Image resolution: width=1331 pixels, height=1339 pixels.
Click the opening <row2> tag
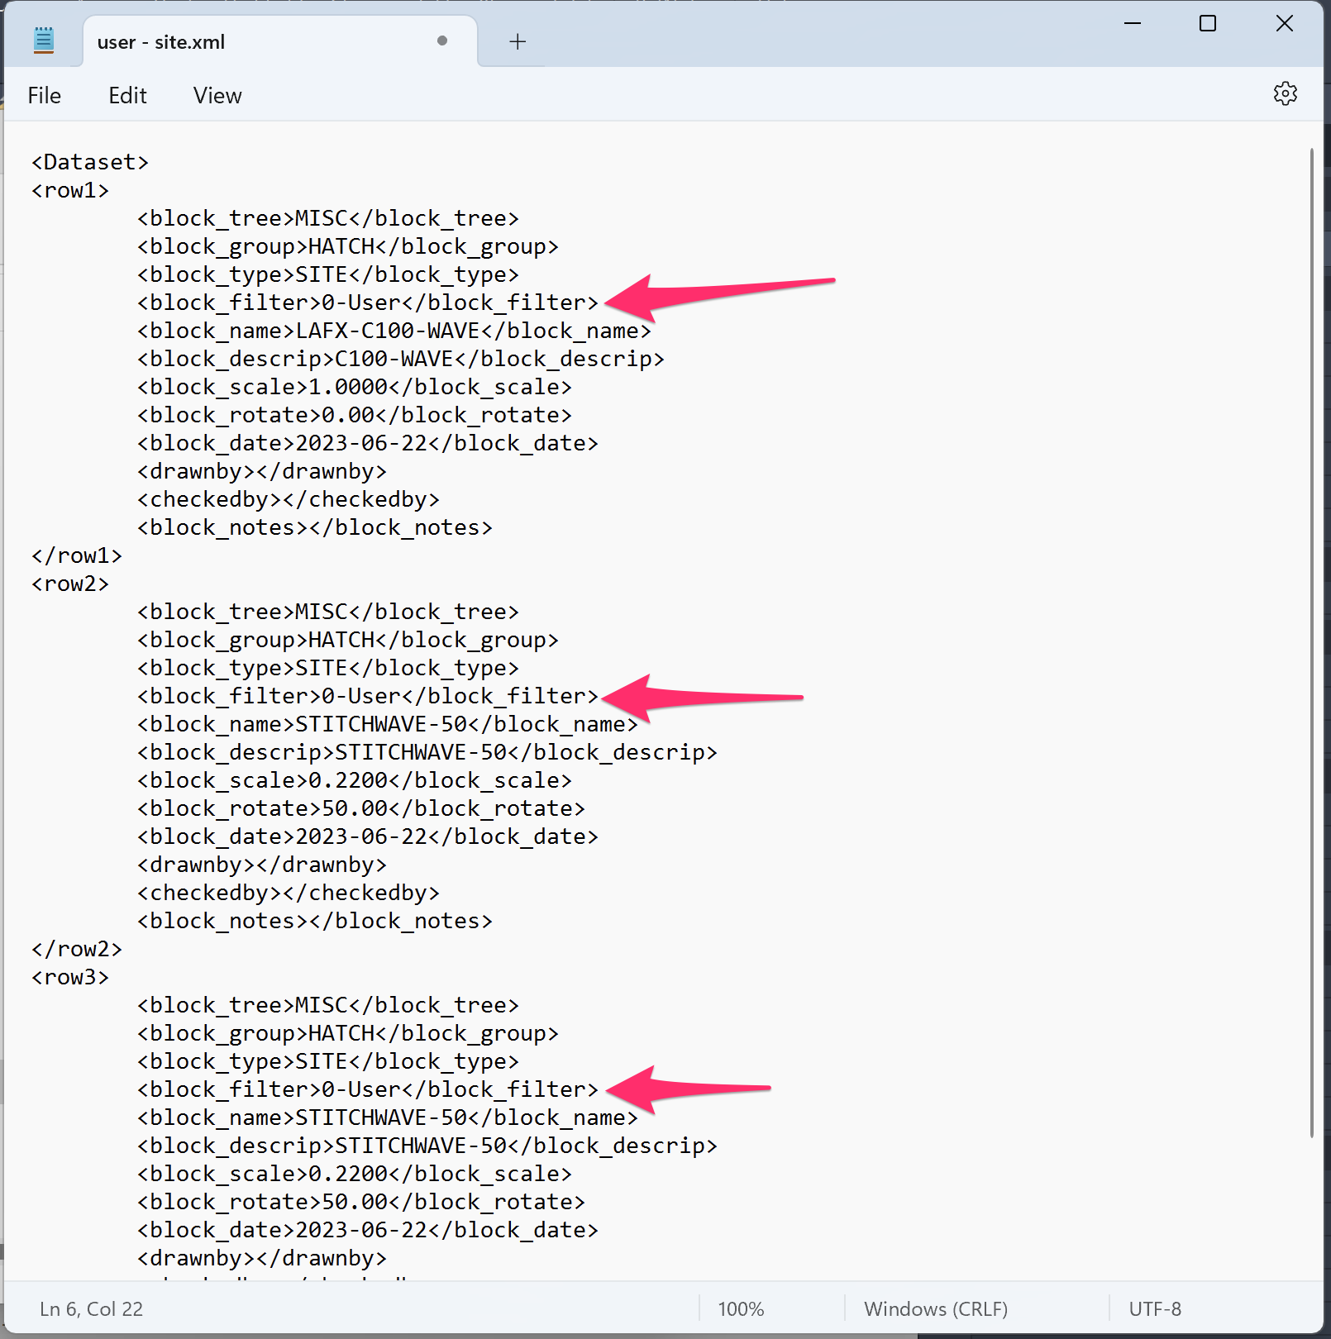70,584
